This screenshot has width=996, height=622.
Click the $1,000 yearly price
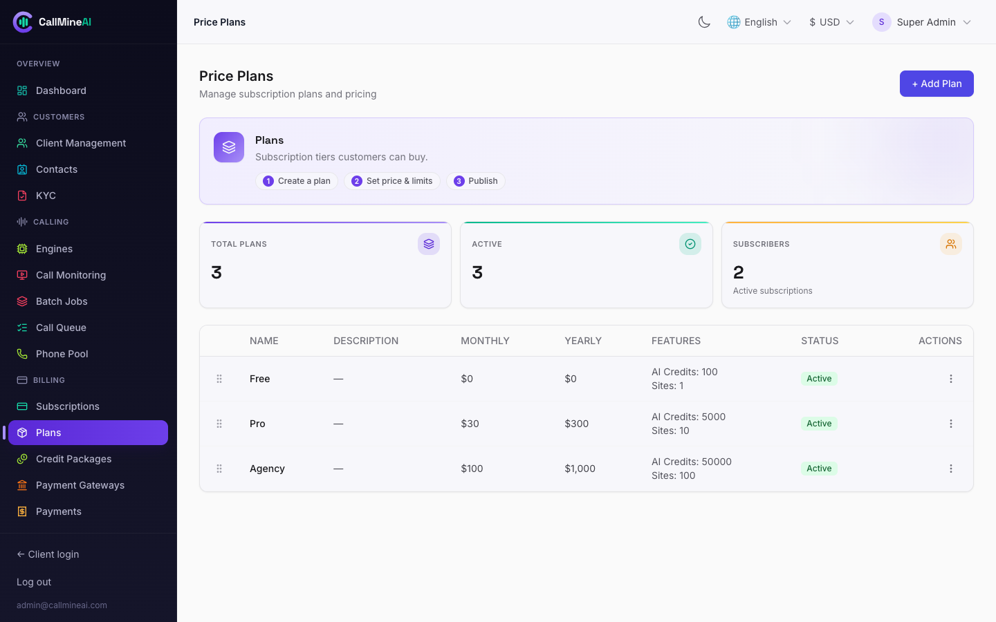pos(580,469)
